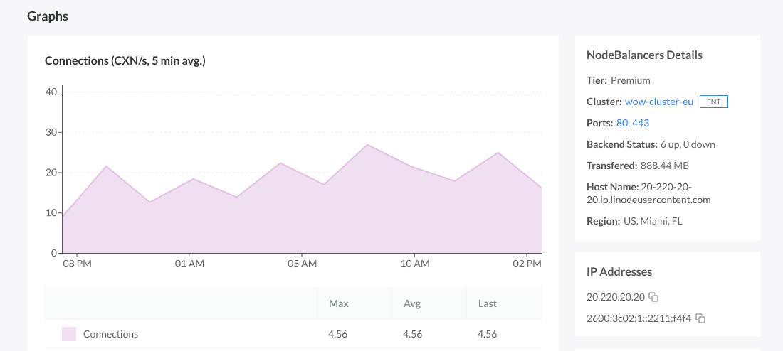Sort by the Max column header
783x351 pixels.
[x=338, y=303]
